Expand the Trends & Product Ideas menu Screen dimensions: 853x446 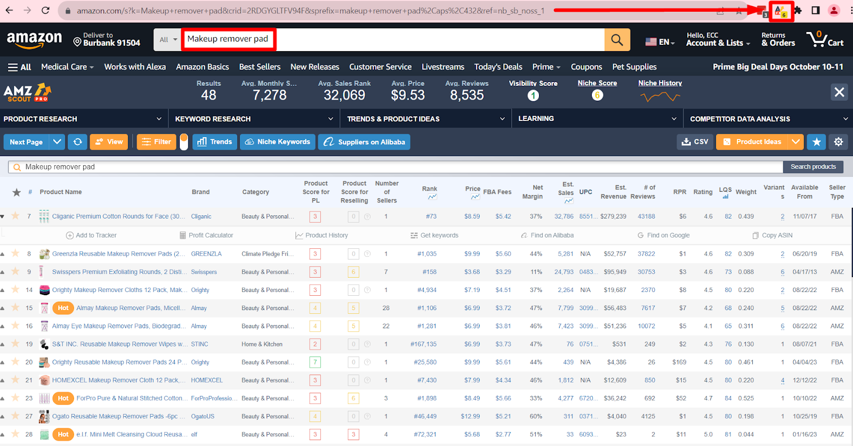click(426, 119)
